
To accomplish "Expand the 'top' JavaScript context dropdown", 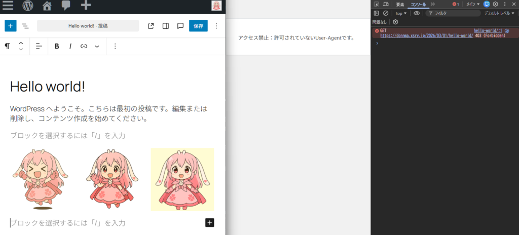I will pyautogui.click(x=401, y=13).
